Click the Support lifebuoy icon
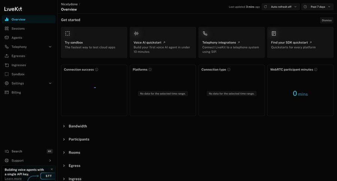This screenshot has height=181, width=337. [7, 160]
